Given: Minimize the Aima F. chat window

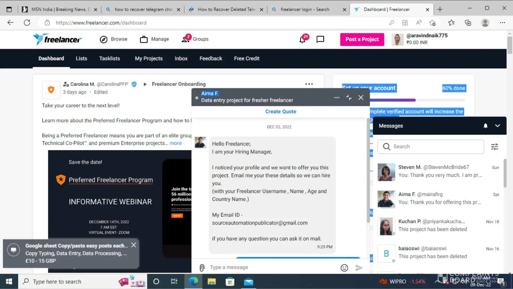Looking at the screenshot, I should [349, 98].
